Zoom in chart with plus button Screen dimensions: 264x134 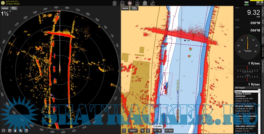pyautogui.click(x=160, y=131)
